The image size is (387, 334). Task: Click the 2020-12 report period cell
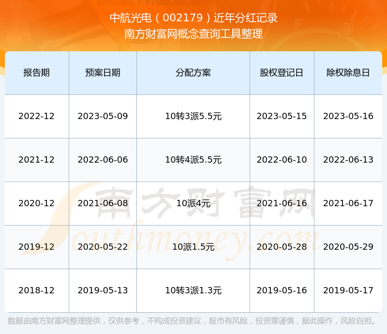coord(37,203)
